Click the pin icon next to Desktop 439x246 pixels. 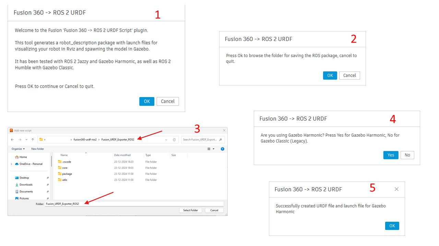click(48, 178)
